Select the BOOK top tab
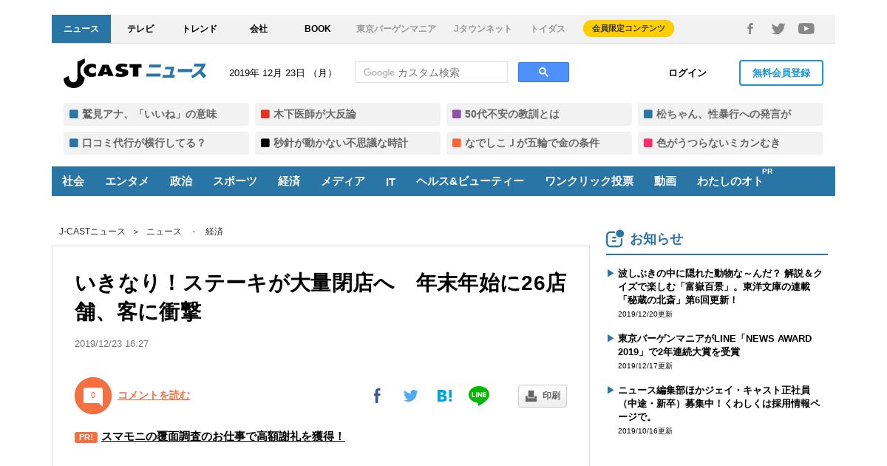Image resolution: width=887 pixels, height=466 pixels. tap(318, 29)
